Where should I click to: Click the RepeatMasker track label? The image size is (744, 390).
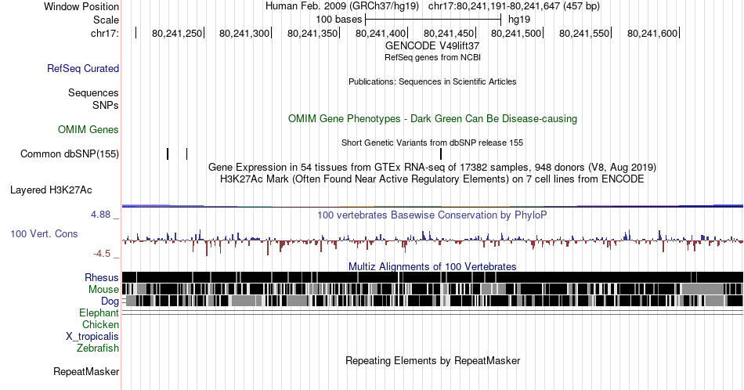point(86,371)
